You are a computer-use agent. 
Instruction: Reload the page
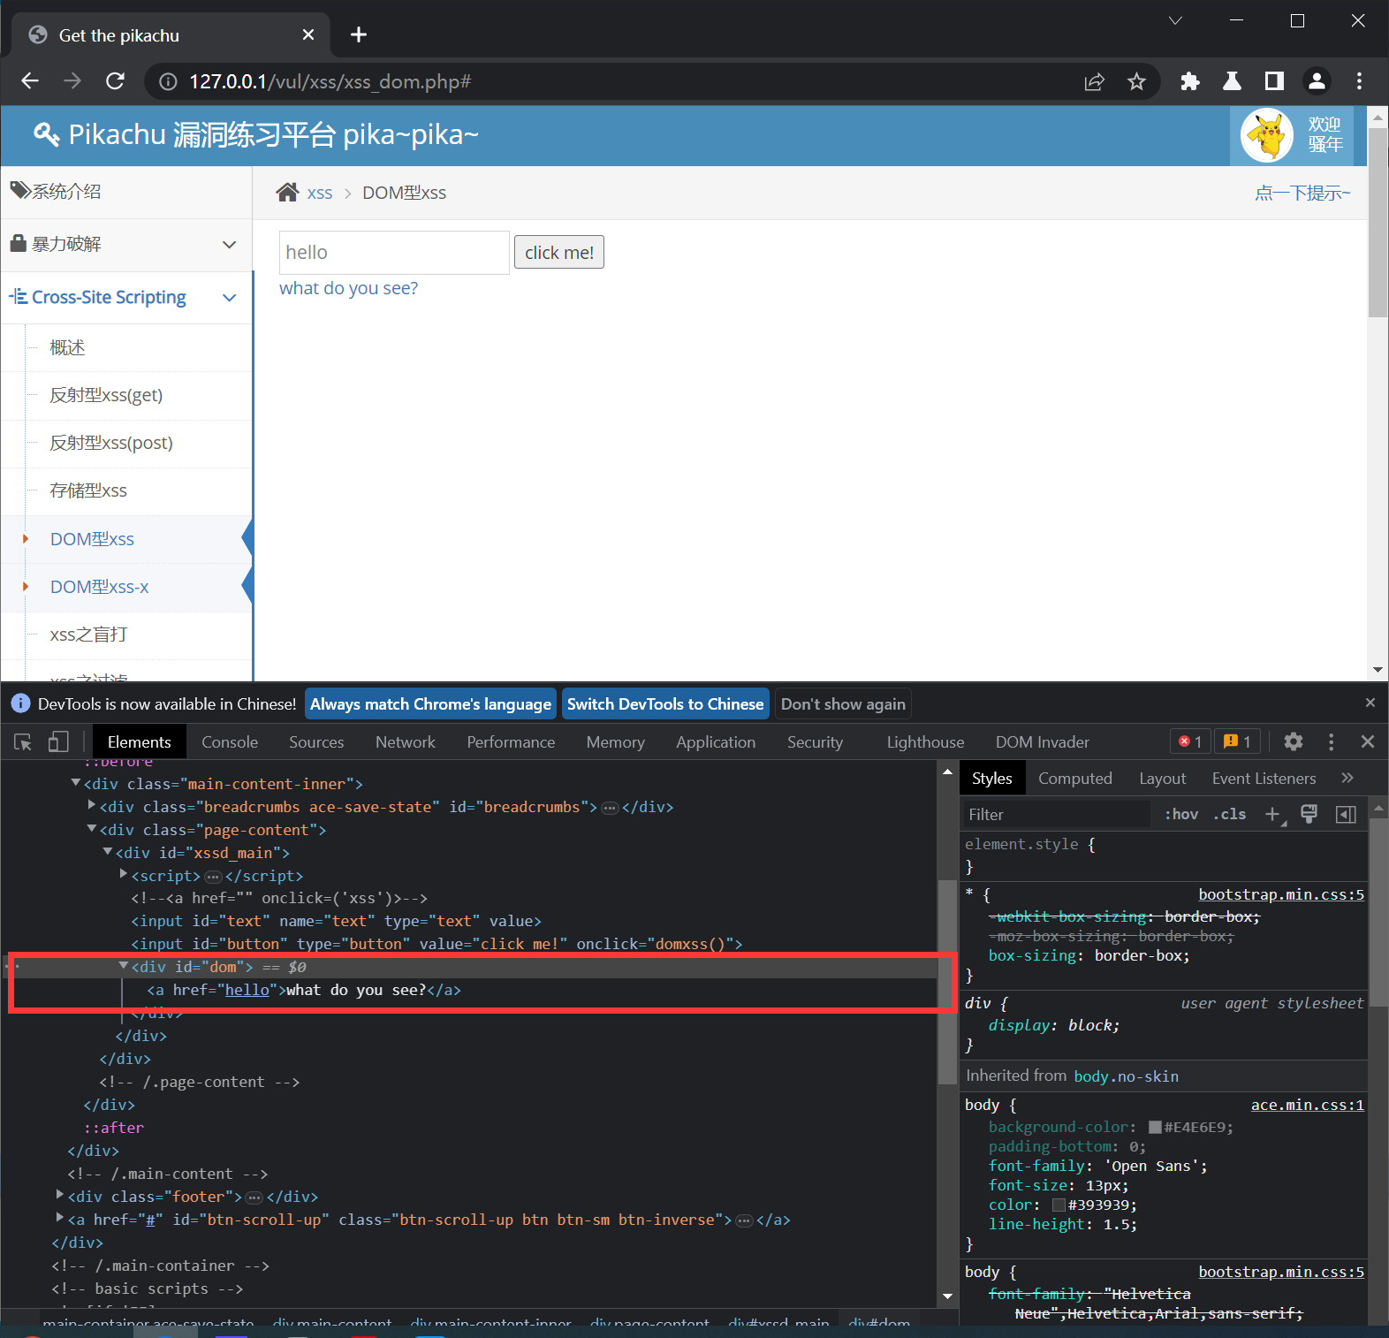[x=115, y=82]
